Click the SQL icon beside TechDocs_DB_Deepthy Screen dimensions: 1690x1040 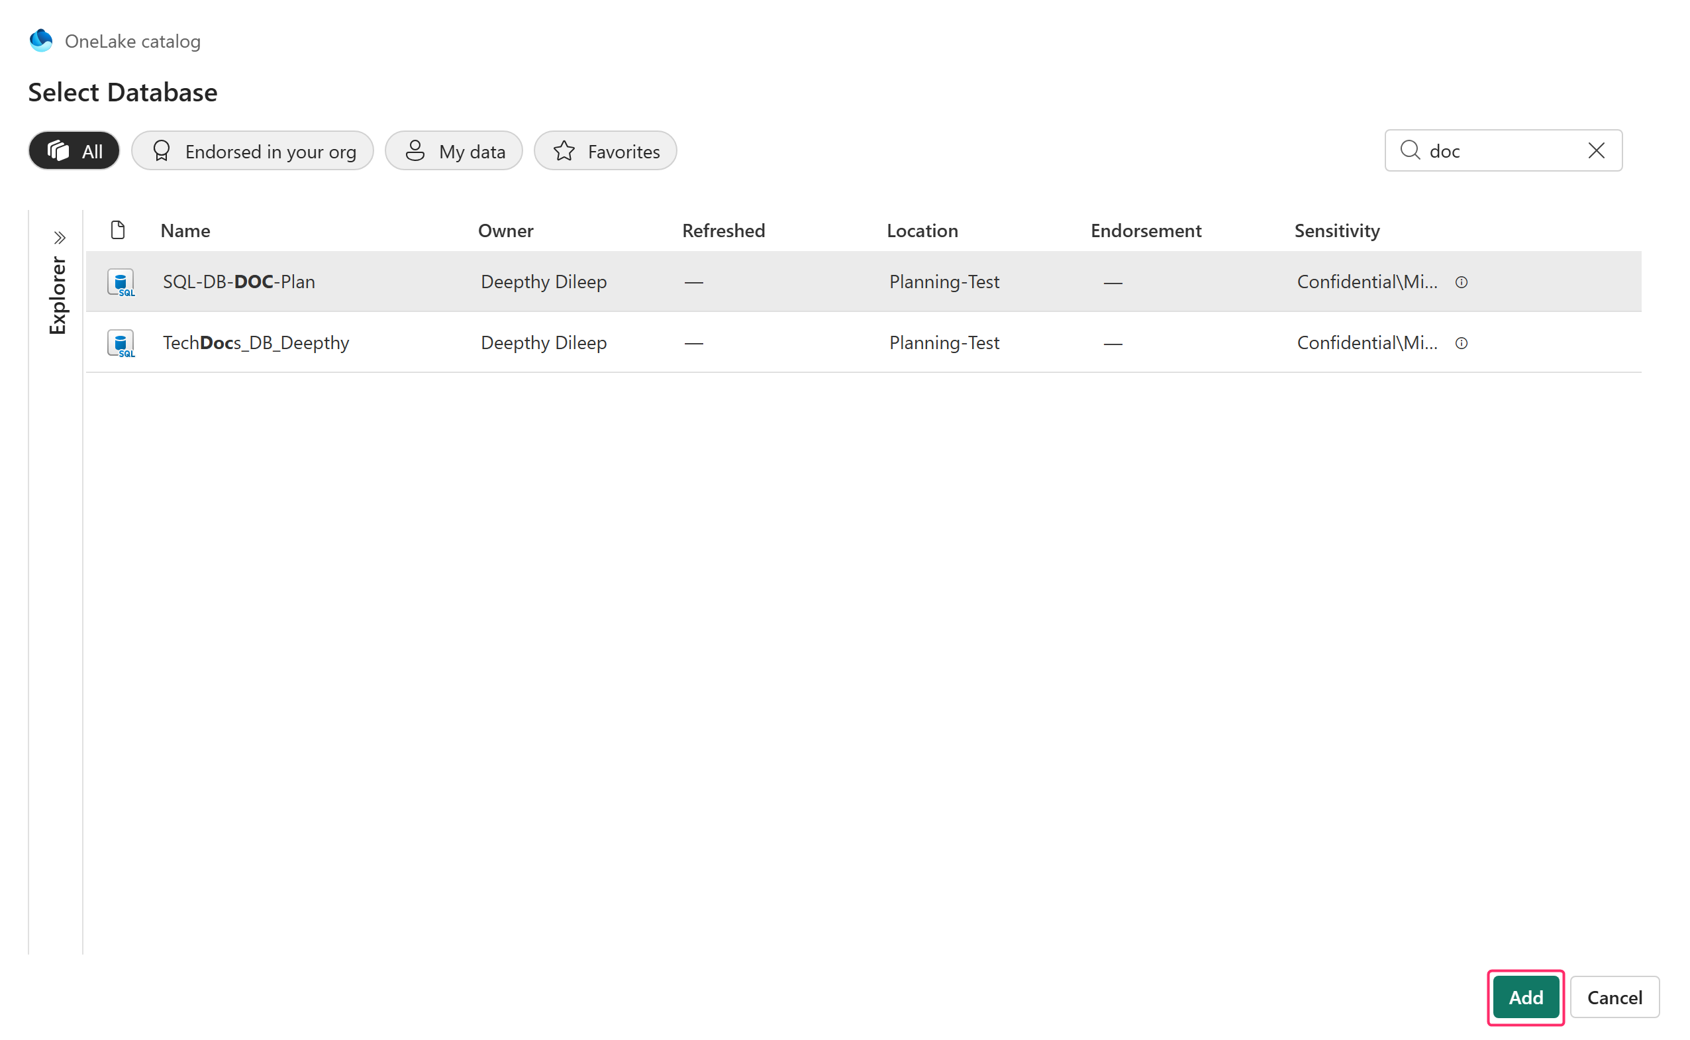121,343
